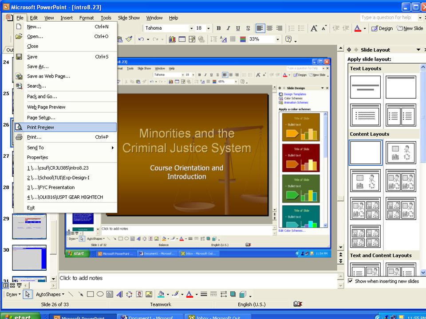Switch to Normal View button
Screen dimensions: 426x319
(6, 285)
